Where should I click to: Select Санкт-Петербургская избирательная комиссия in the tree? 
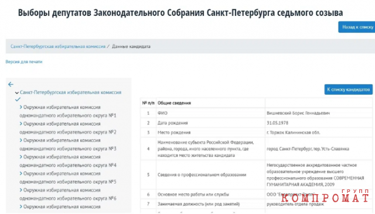[70, 92]
